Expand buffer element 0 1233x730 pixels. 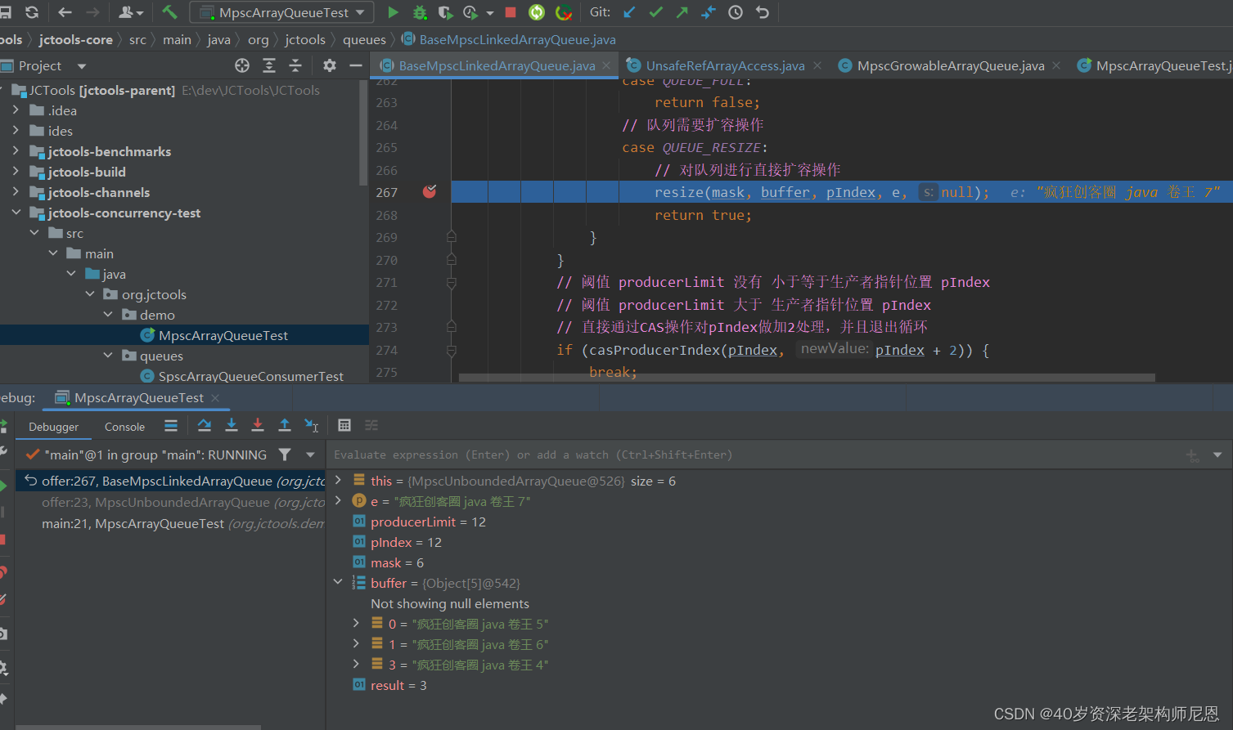pos(356,624)
